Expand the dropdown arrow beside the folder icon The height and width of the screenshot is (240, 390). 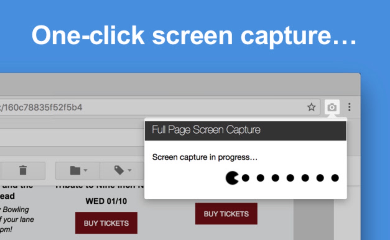pos(86,170)
